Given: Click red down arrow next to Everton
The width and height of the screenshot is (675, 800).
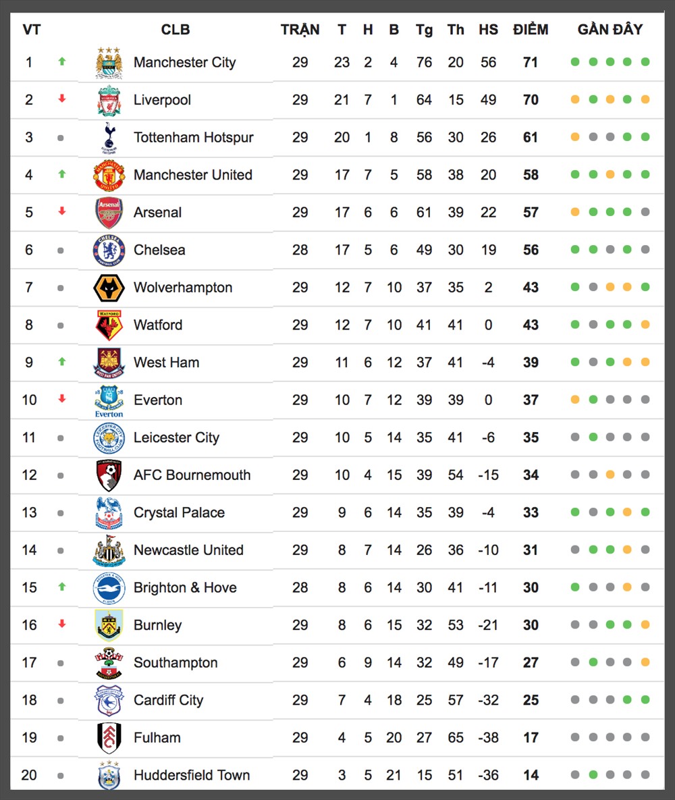Looking at the screenshot, I should pos(62,398).
